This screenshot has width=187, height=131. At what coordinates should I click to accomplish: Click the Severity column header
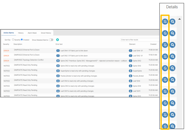point(6,44)
